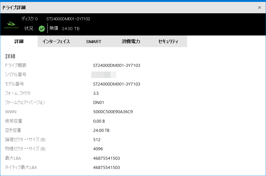The width and height of the screenshot is (266, 176).
Task: Switch to the インターフェイス tab
Action: pos(56,41)
